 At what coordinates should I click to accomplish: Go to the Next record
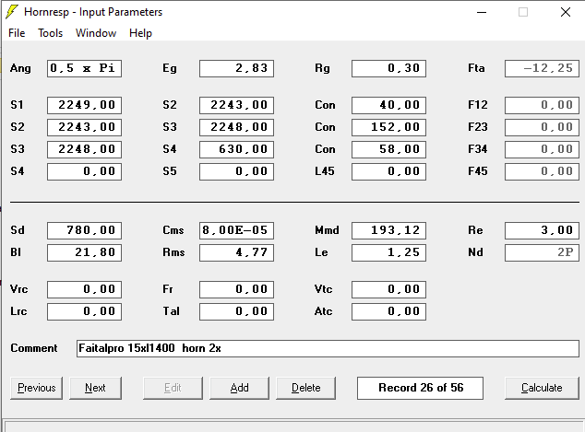[96, 388]
